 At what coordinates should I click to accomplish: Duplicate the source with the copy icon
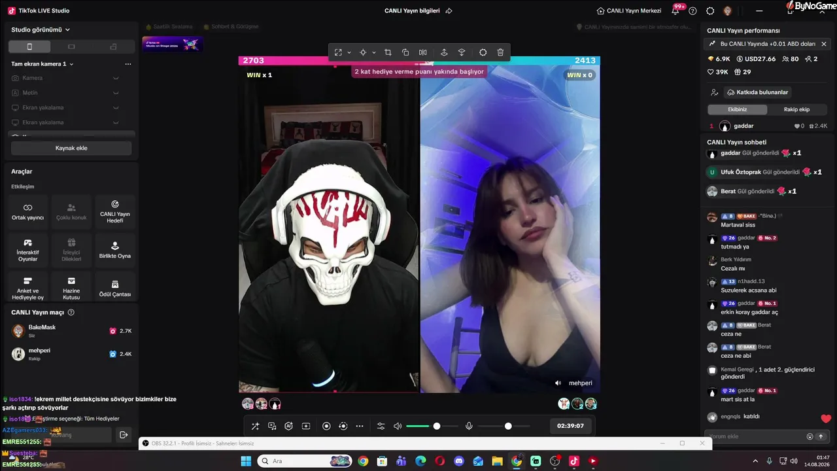pyautogui.click(x=405, y=52)
